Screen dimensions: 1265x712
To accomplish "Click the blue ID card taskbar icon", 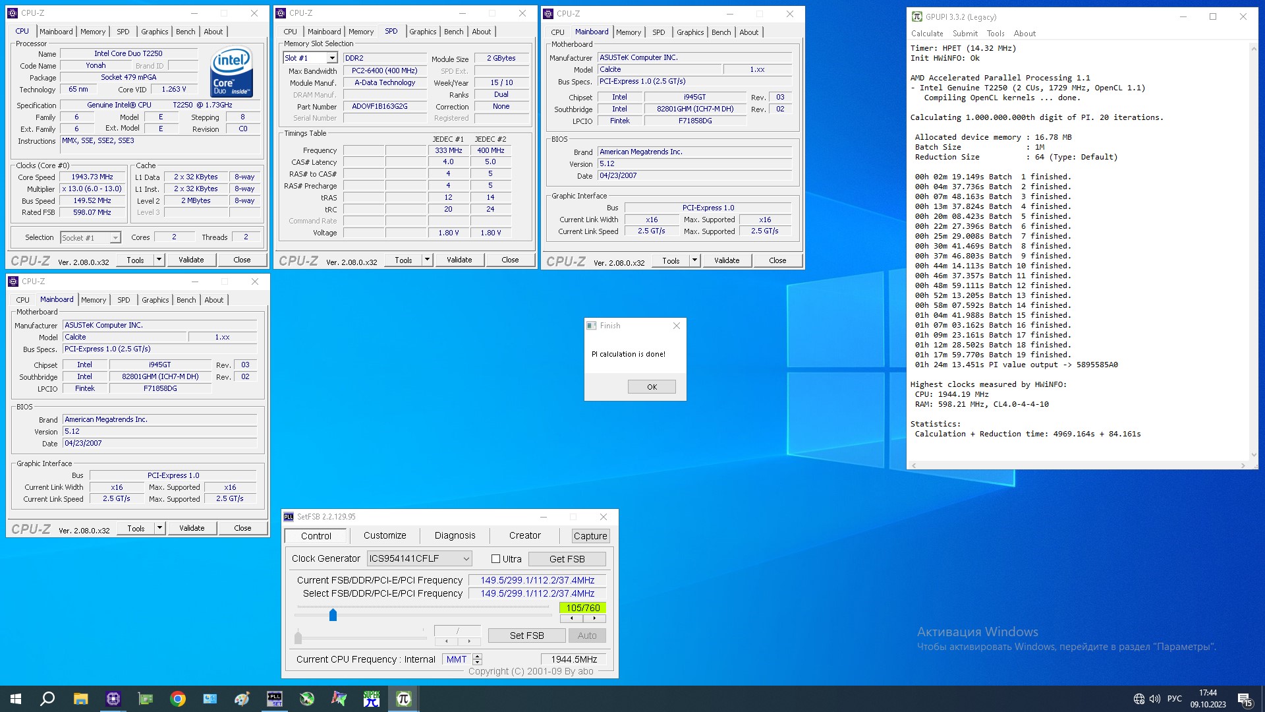I will pos(210,699).
